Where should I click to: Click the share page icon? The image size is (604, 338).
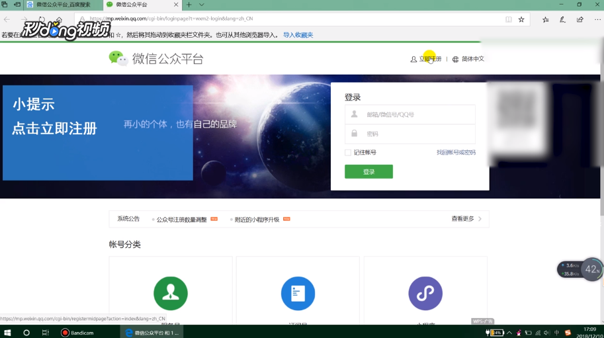580,19
